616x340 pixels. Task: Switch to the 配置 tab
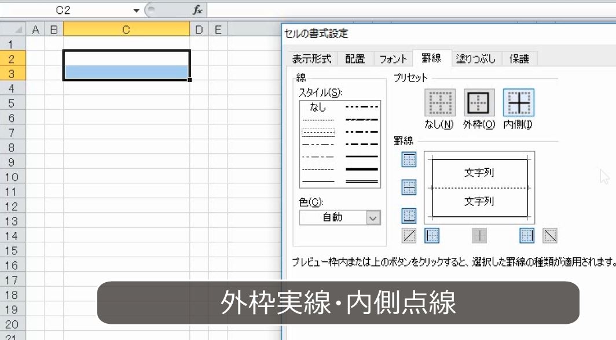355,59
